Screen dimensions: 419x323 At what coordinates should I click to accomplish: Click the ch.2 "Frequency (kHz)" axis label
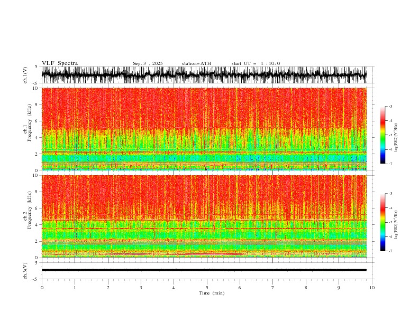point(30,210)
